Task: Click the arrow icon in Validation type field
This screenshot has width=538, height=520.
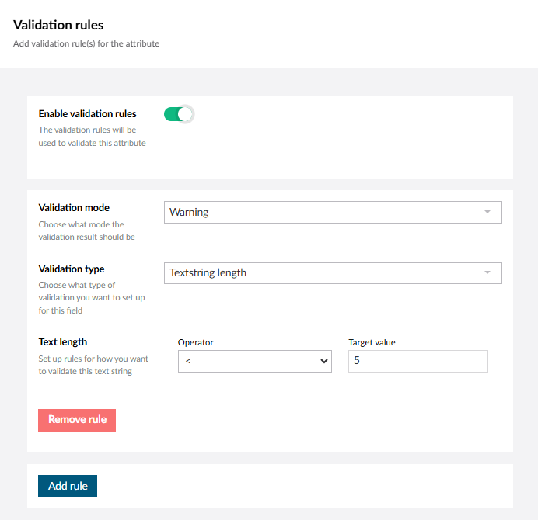Action: click(x=487, y=273)
